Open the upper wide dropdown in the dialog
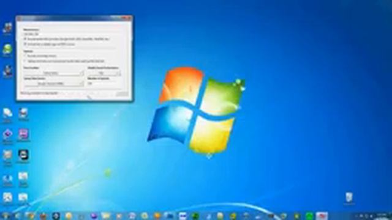The width and height of the screenshot is (392, 220). (54, 73)
